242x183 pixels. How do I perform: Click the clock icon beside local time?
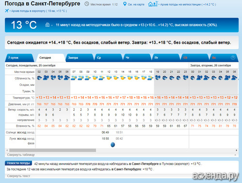coord(87,4)
